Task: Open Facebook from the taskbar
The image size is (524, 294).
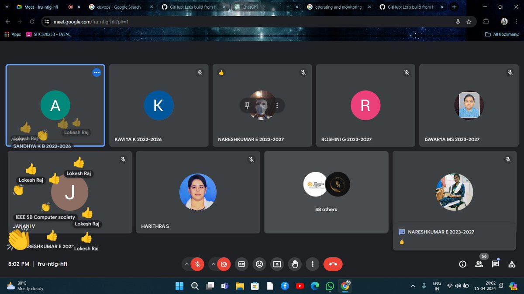Action: click(x=285, y=286)
